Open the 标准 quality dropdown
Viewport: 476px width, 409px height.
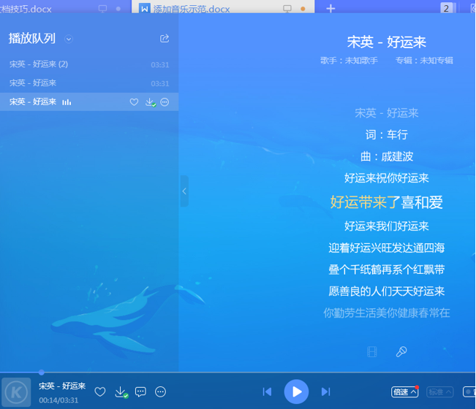pos(440,391)
